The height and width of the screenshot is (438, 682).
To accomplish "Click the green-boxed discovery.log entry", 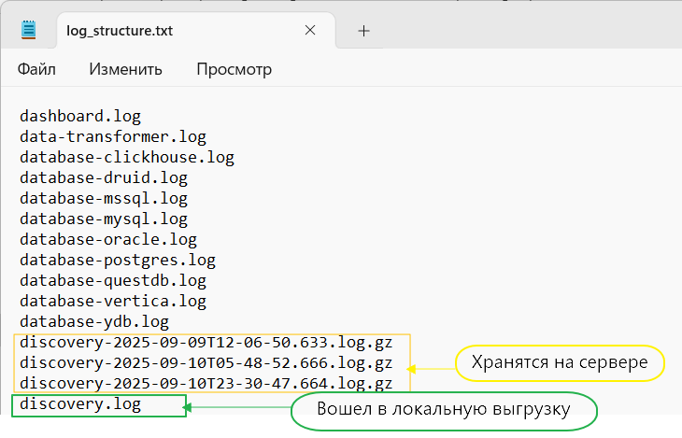I will pyautogui.click(x=80, y=405).
